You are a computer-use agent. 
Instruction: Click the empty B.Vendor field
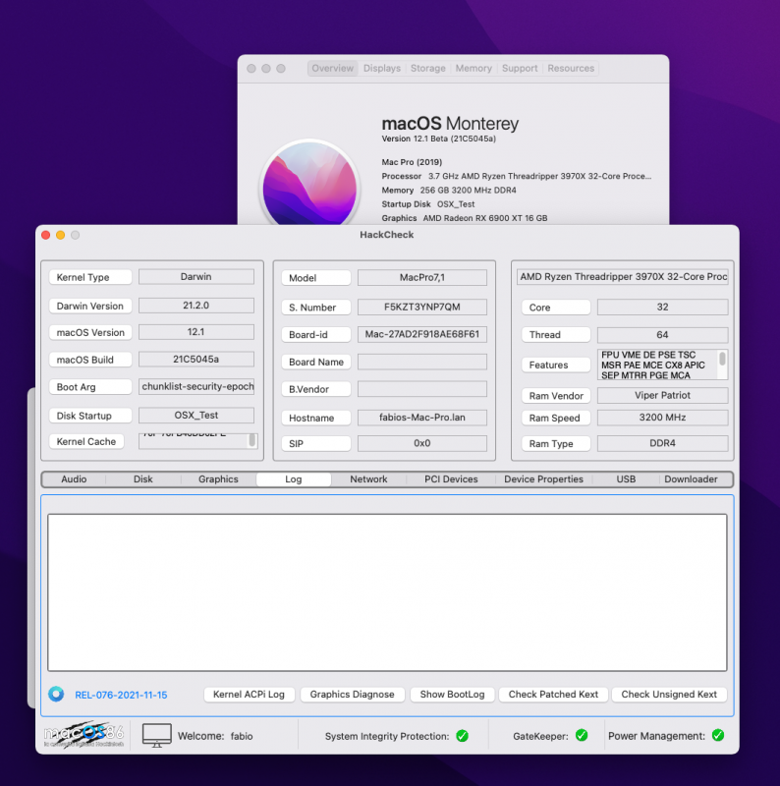422,389
